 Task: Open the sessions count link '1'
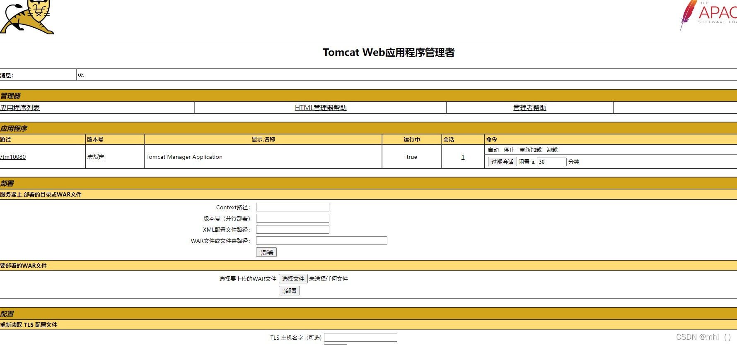[x=463, y=157]
